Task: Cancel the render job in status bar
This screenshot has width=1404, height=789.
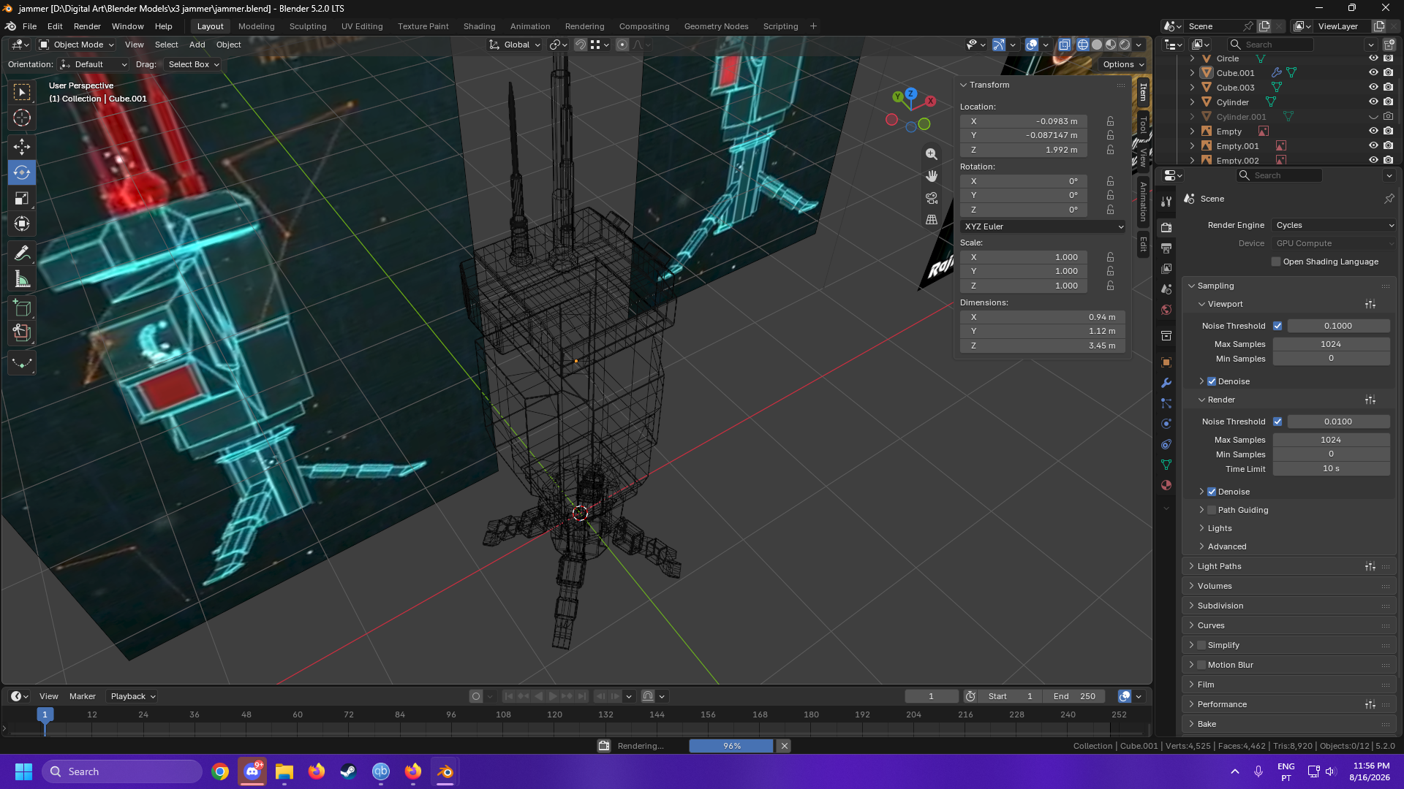Action: tap(784, 746)
